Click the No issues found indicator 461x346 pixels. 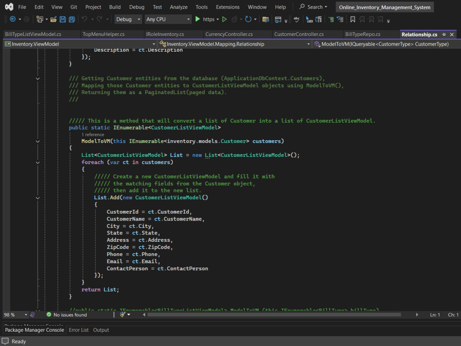click(x=67, y=315)
